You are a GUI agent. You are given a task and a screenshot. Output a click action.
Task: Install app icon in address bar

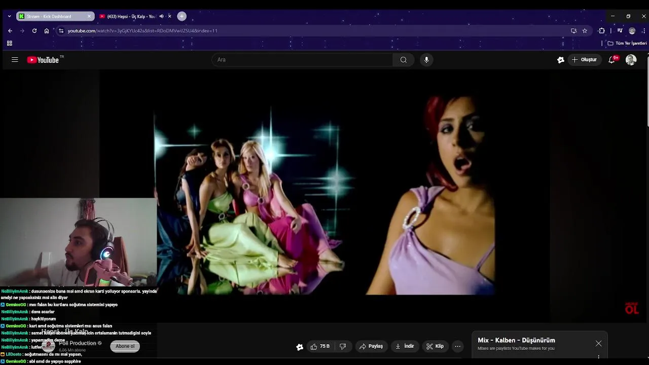click(x=573, y=30)
